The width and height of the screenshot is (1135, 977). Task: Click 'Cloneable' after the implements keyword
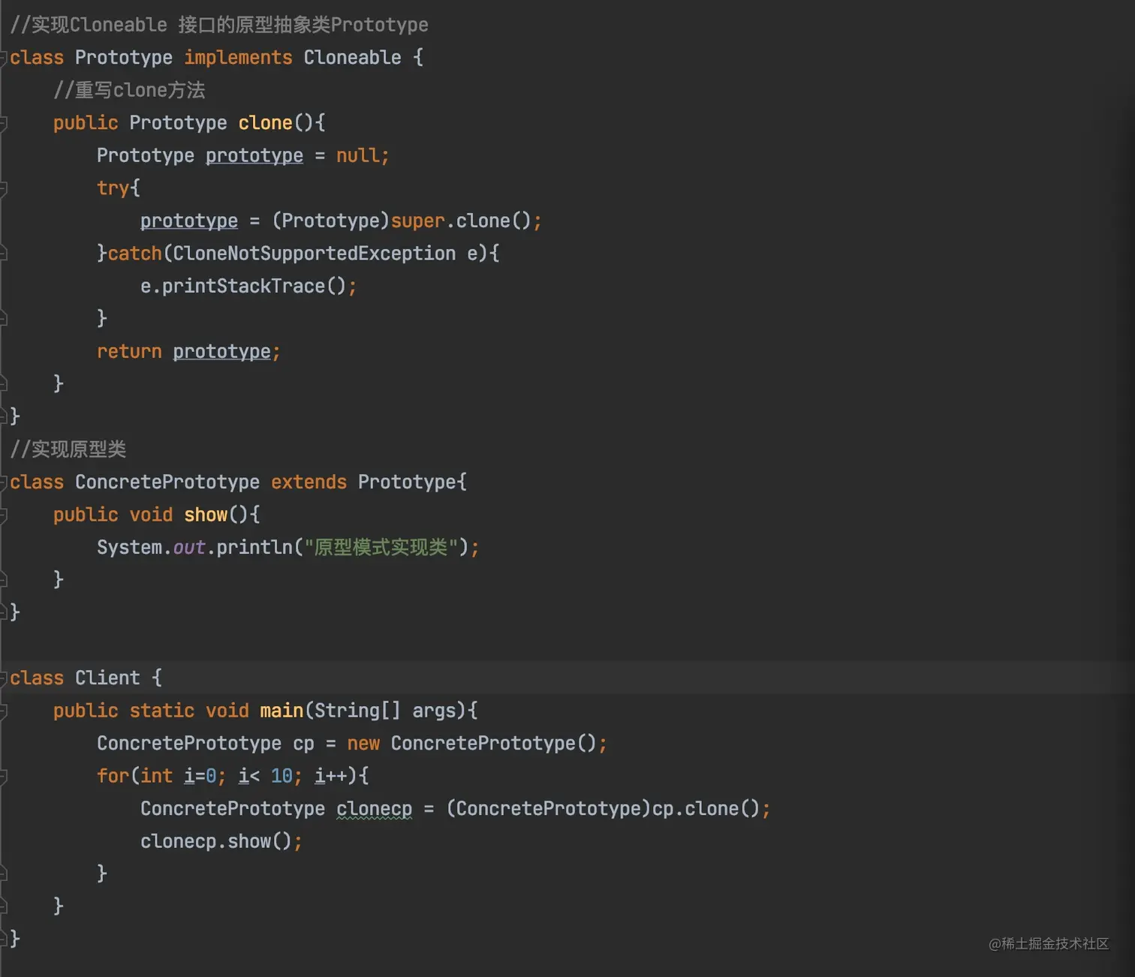pos(352,58)
